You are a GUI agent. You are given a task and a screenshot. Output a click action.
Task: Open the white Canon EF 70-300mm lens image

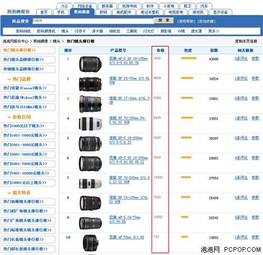(x=90, y=124)
